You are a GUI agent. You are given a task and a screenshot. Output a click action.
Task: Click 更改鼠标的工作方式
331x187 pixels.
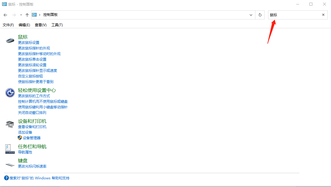click(x=34, y=96)
